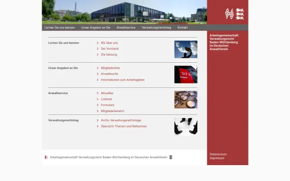Click the shoes in circle thumbnail image
290x181 pixels.
[x=186, y=126]
